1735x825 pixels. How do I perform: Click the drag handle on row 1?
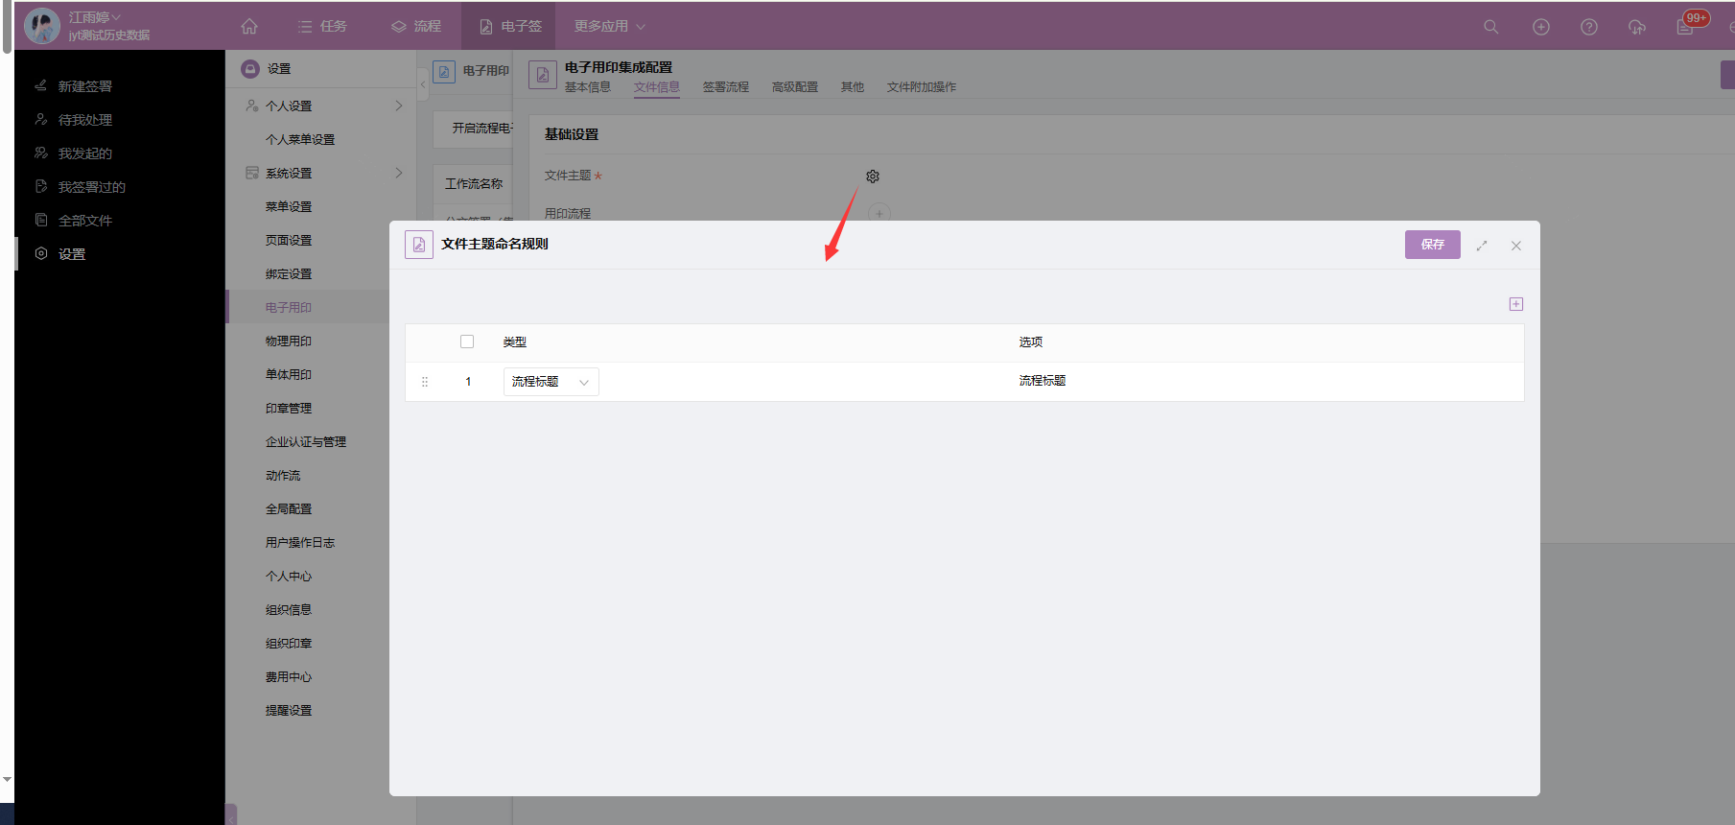pos(425,382)
